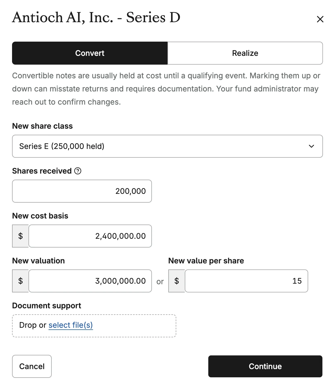This screenshot has height=391, width=335.
Task: Click the Shares received input field
Action: pos(82,191)
